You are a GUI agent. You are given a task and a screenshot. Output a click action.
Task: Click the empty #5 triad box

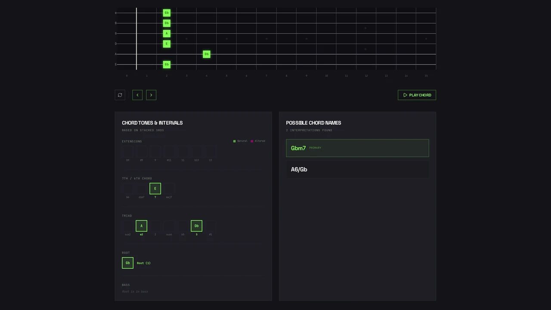point(210,226)
